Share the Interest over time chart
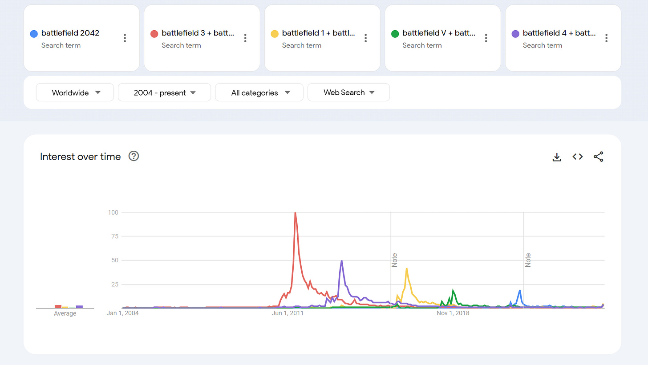648x365 pixels. coord(599,156)
